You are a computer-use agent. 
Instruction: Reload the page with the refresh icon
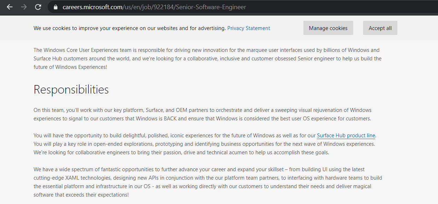tap(38, 7)
